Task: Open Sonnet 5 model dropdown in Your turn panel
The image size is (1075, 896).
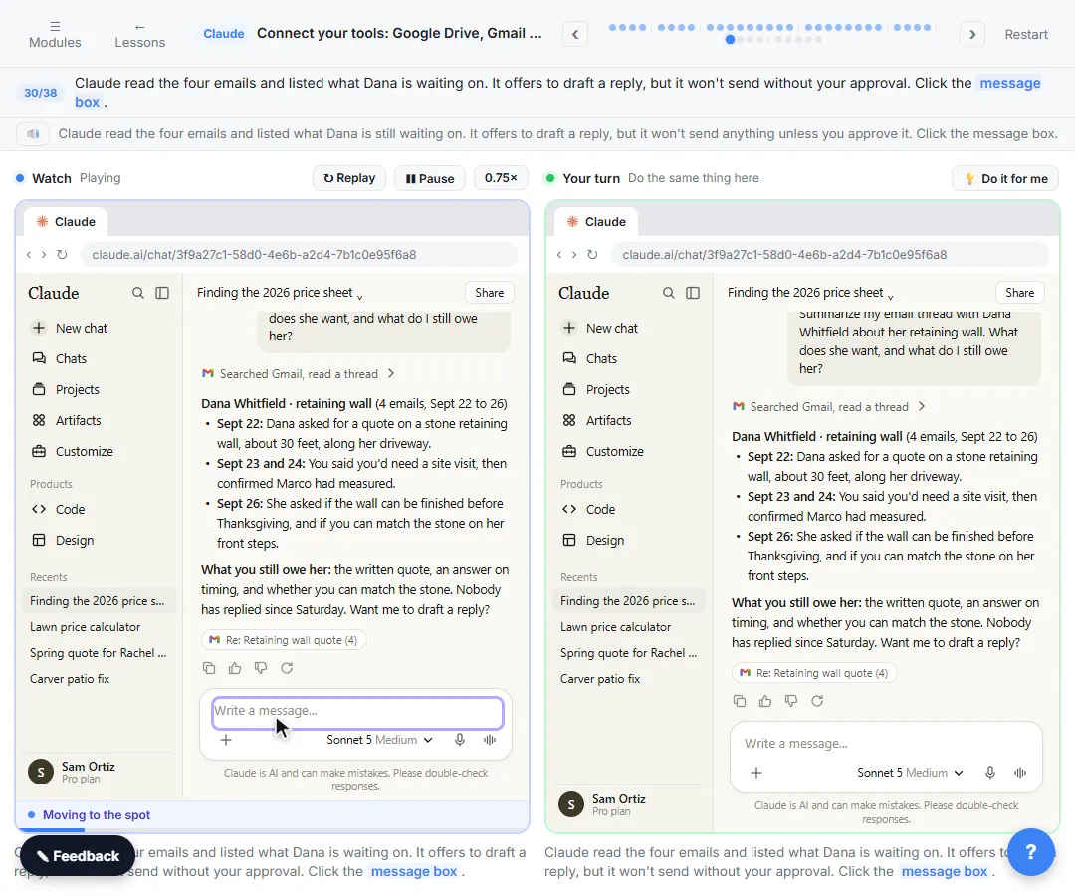Action: 910,773
